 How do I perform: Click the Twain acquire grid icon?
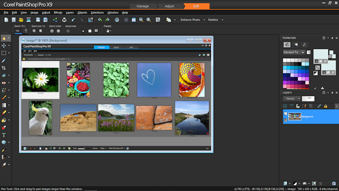(x=14, y=20)
